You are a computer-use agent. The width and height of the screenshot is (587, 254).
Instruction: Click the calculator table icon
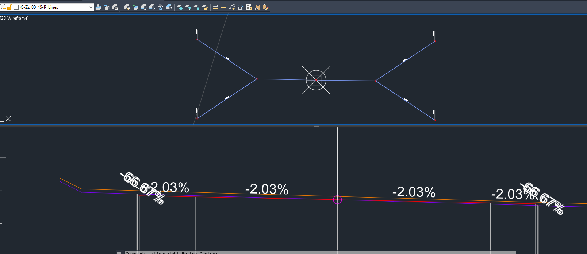249,7
